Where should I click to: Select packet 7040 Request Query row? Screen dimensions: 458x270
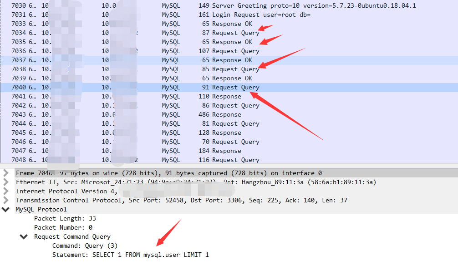[x=229, y=88]
